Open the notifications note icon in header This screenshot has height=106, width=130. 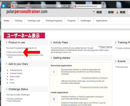point(94,12)
